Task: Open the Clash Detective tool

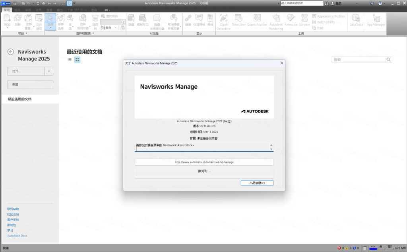Action: tap(223, 20)
